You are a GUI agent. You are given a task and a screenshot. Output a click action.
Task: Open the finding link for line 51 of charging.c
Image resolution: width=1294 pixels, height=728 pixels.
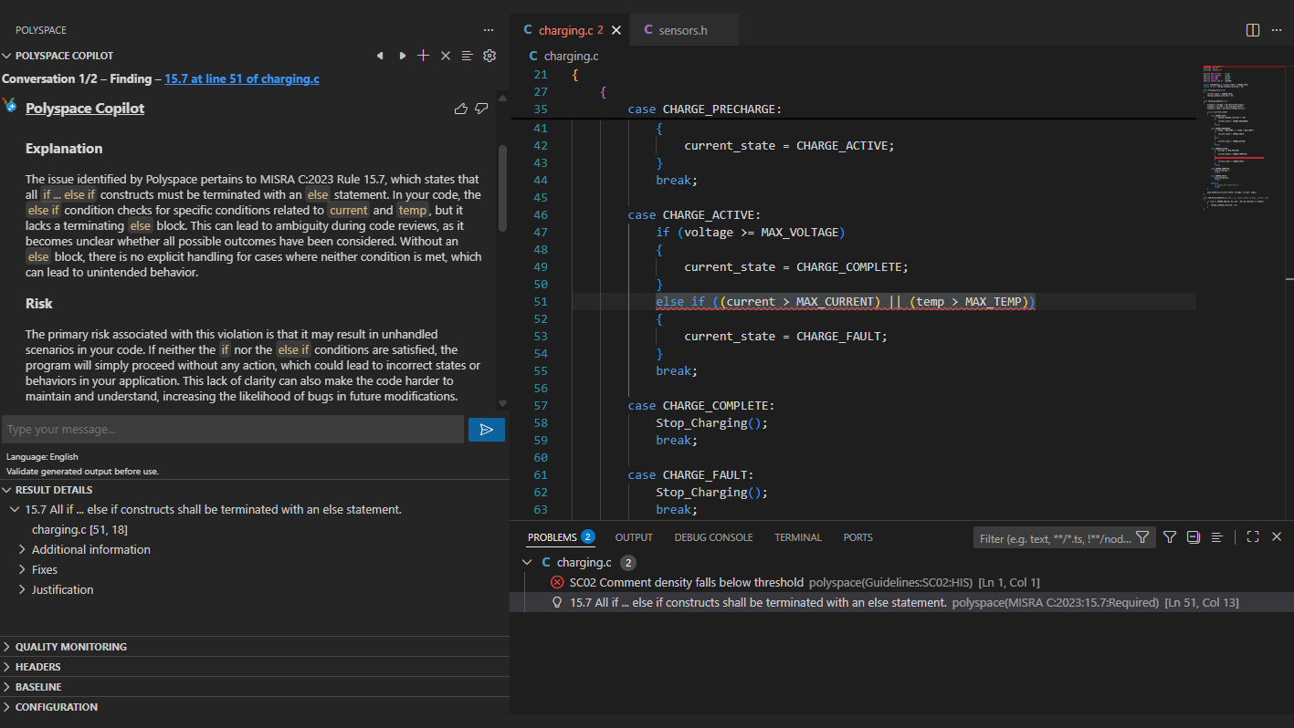(x=241, y=79)
